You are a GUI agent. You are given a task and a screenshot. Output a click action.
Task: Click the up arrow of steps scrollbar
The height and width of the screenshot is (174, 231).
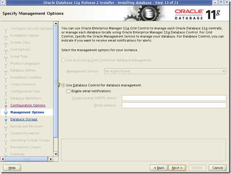coord(56,24)
